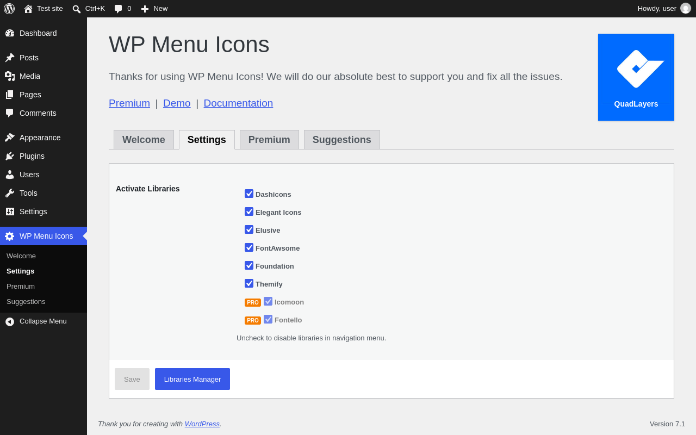
Task: Open the WordPress logo menu
Action: coord(9,9)
